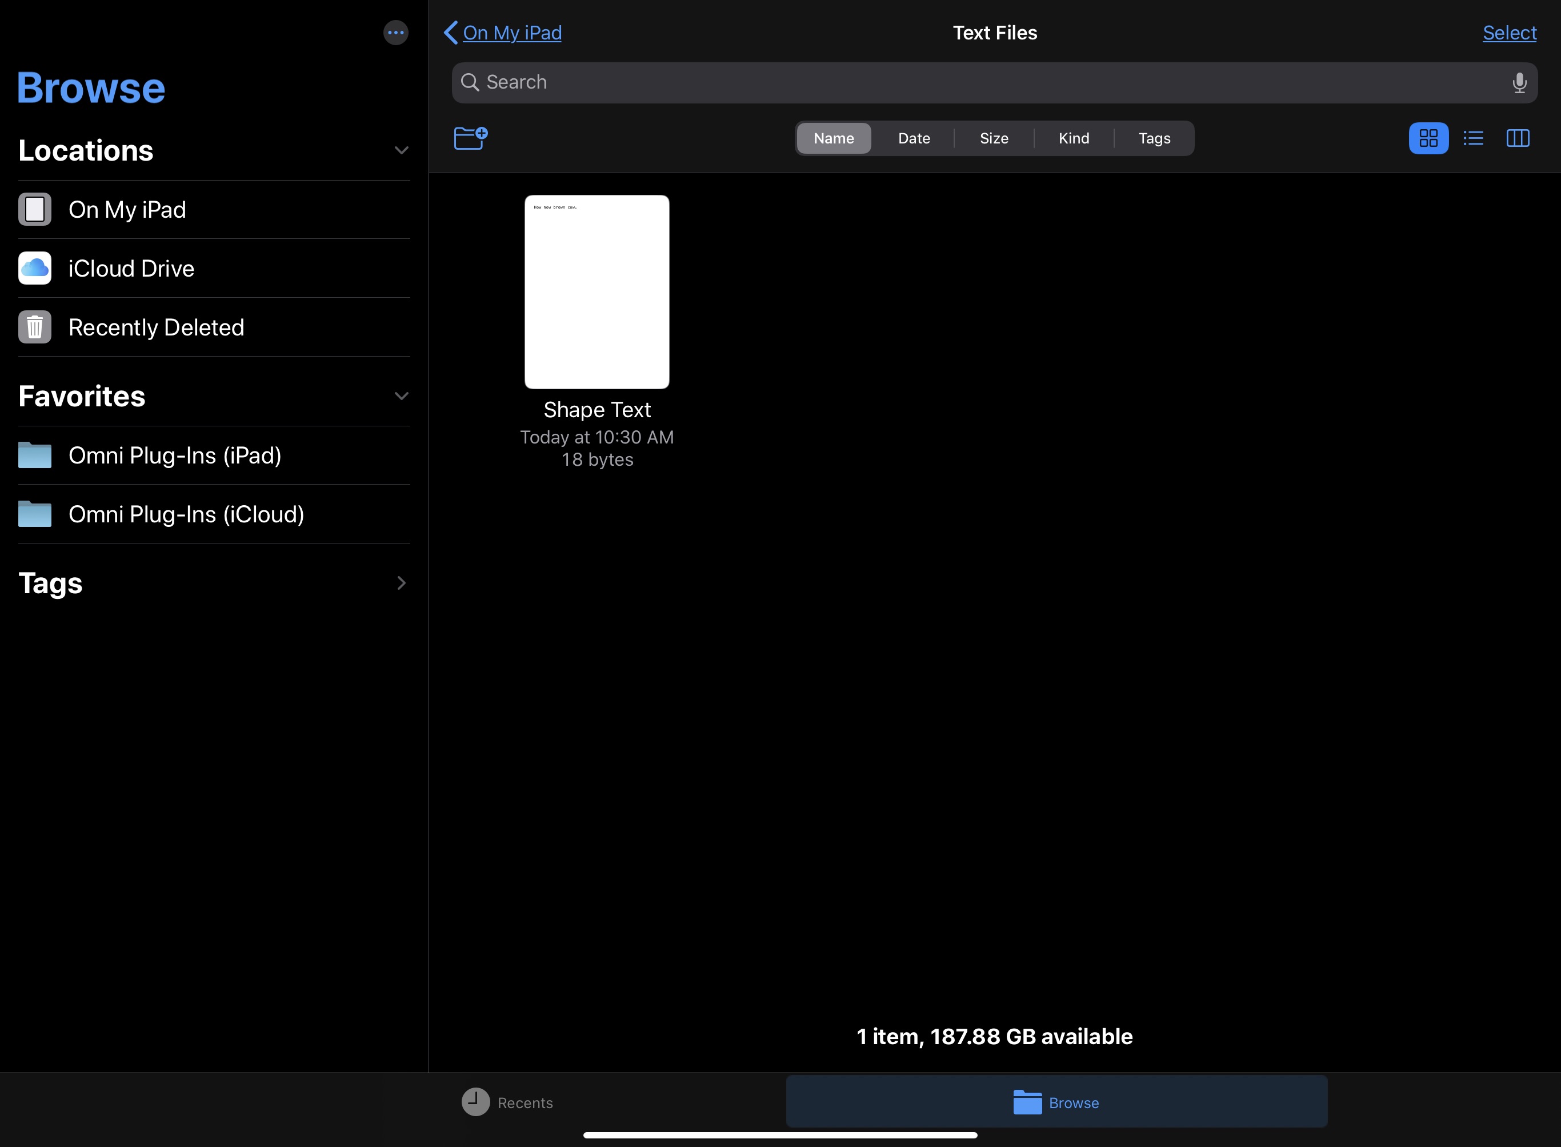
Task: Open Omni Plug-Ins (iPad) folder
Action: [x=174, y=455]
